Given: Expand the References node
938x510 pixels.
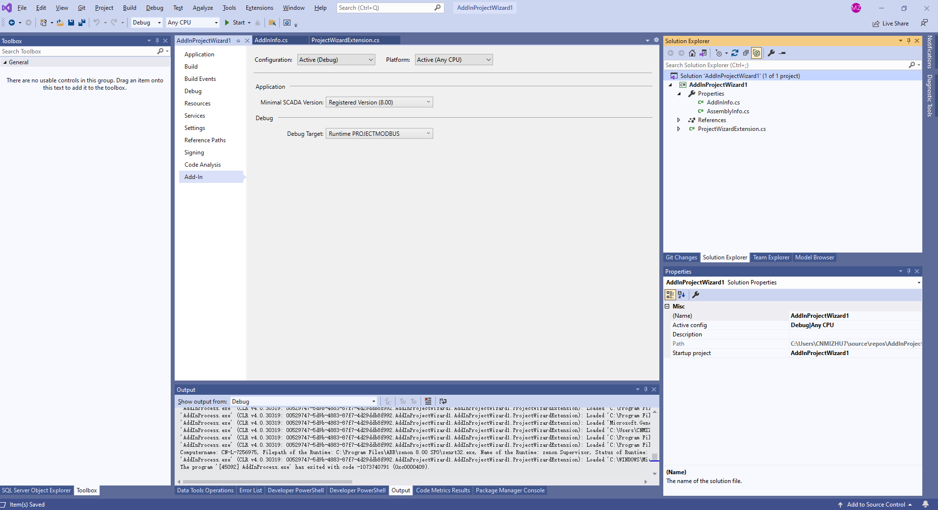Looking at the screenshot, I should 679,120.
